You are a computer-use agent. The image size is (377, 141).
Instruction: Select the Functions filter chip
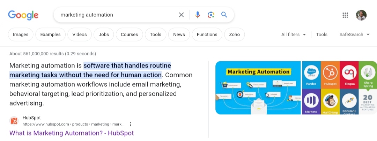pos(207,34)
